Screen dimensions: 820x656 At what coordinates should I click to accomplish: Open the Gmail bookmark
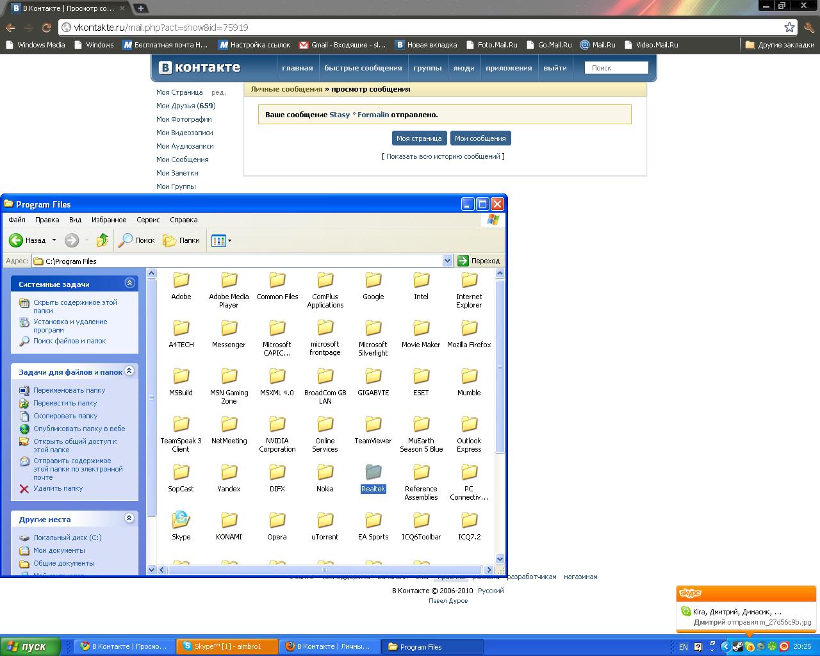click(x=343, y=45)
